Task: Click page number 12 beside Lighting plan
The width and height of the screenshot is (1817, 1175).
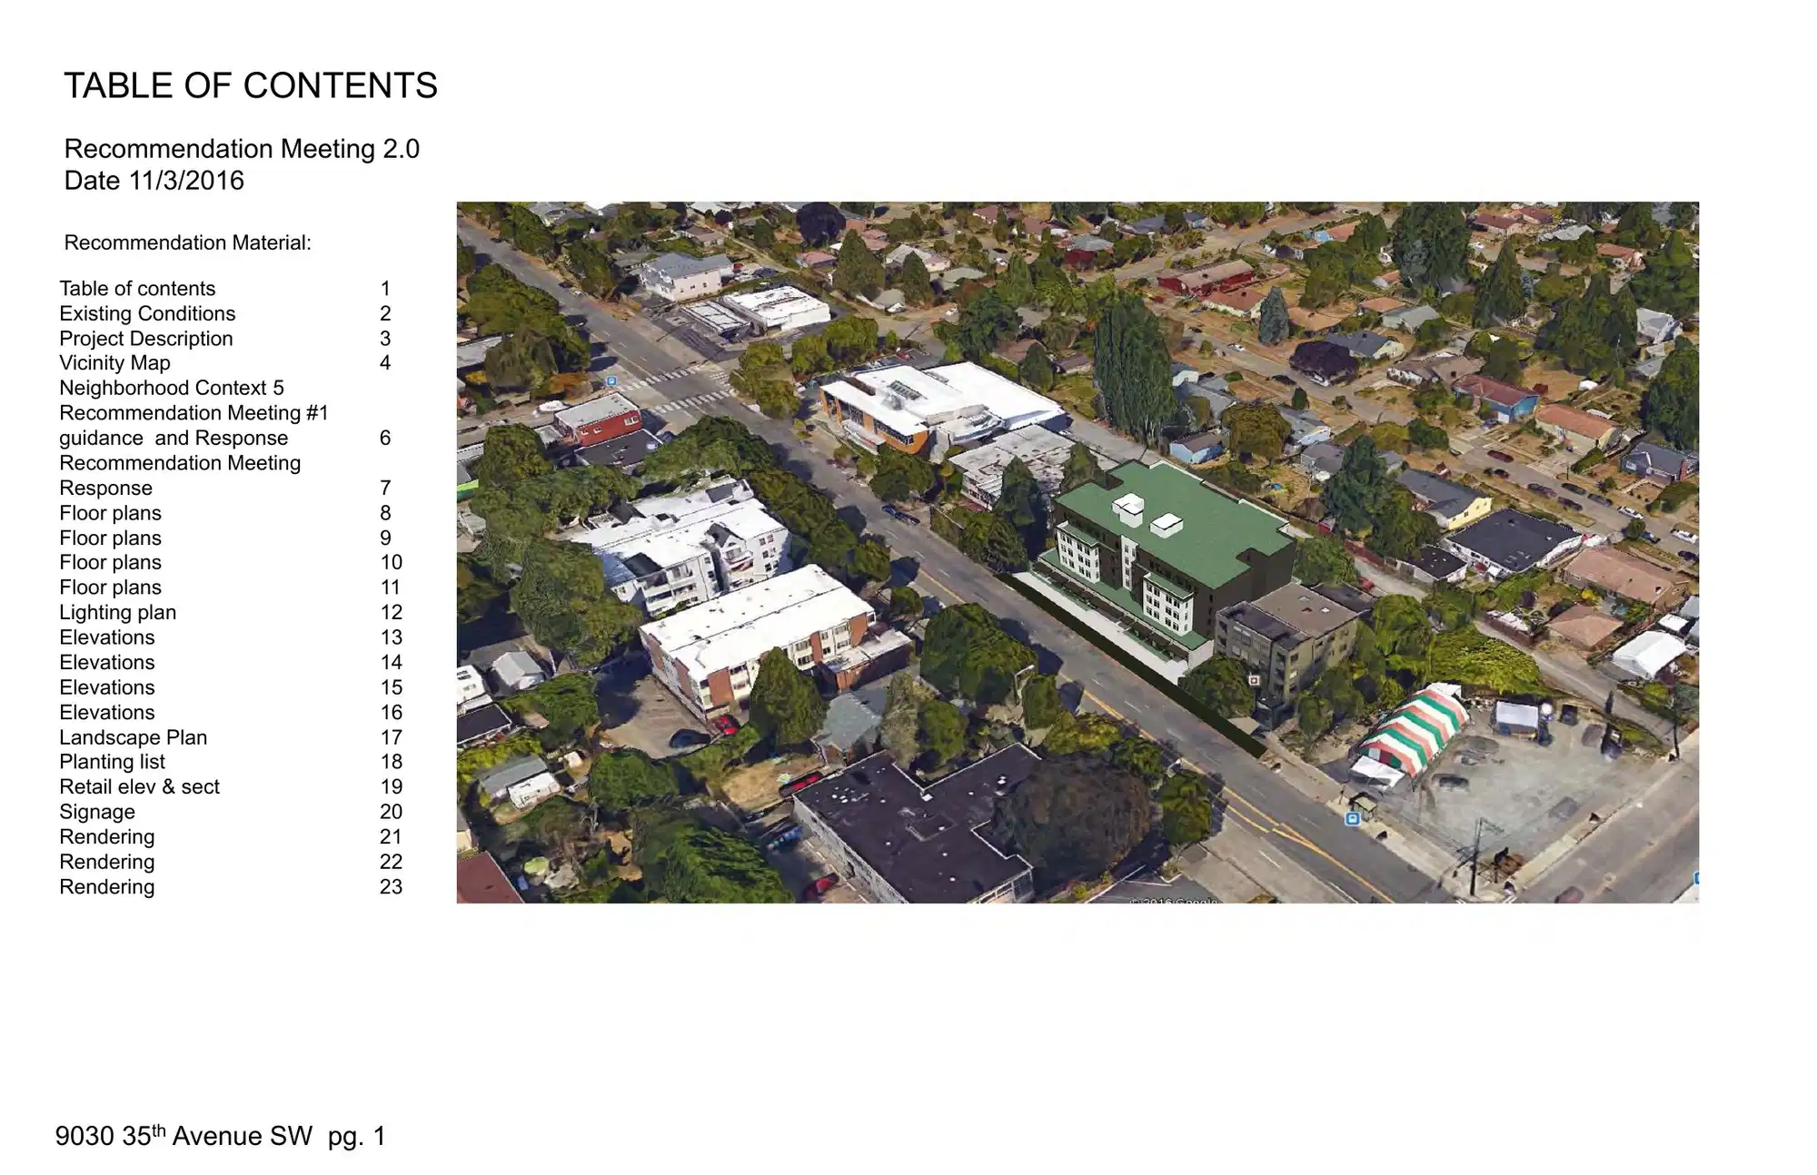Action: pyautogui.click(x=391, y=613)
